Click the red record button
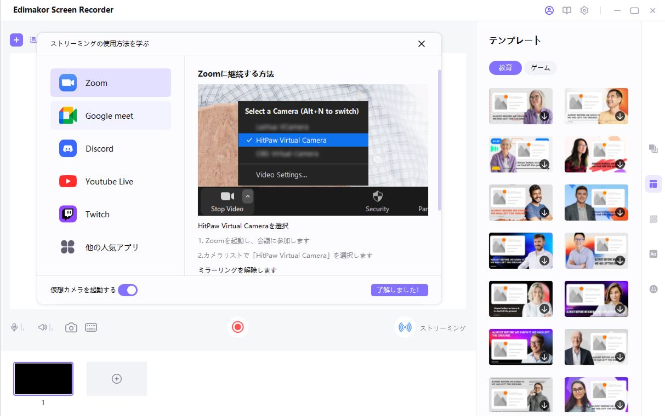 (x=237, y=327)
